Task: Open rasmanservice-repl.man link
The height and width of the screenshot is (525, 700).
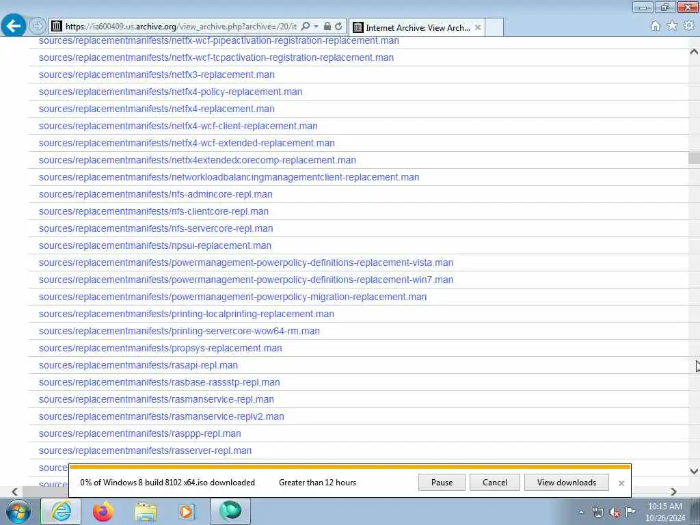Action: coord(157,399)
